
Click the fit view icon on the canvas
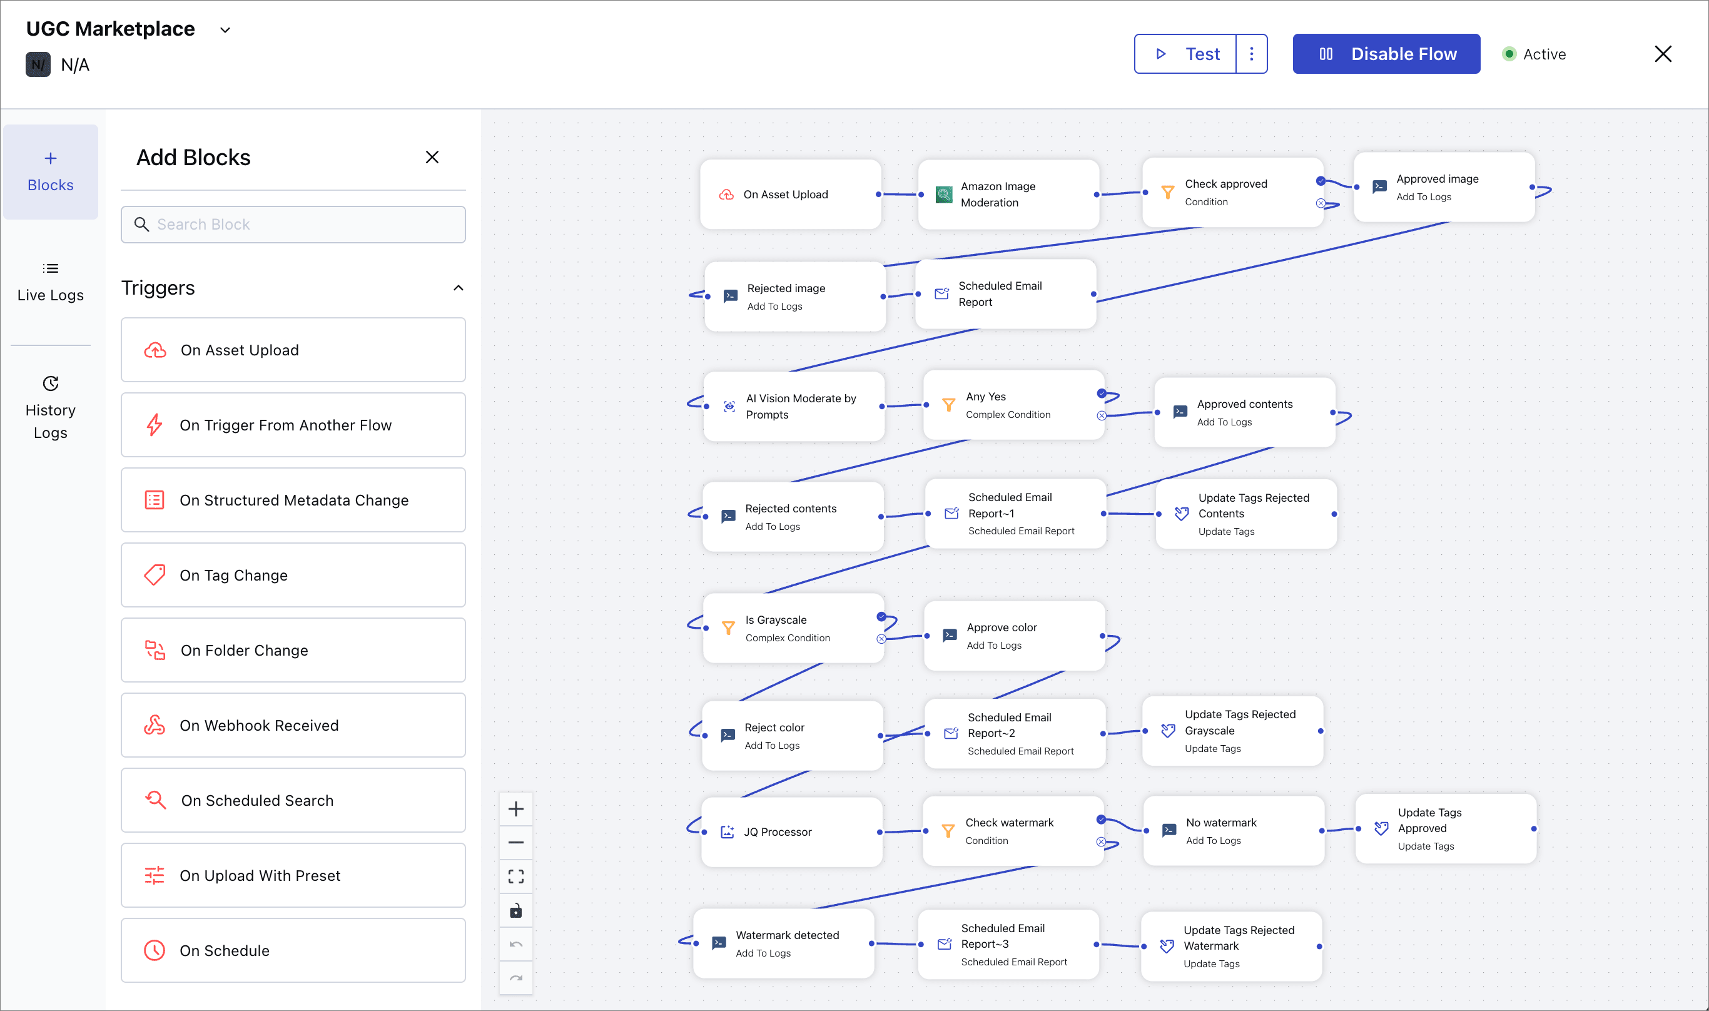(515, 876)
